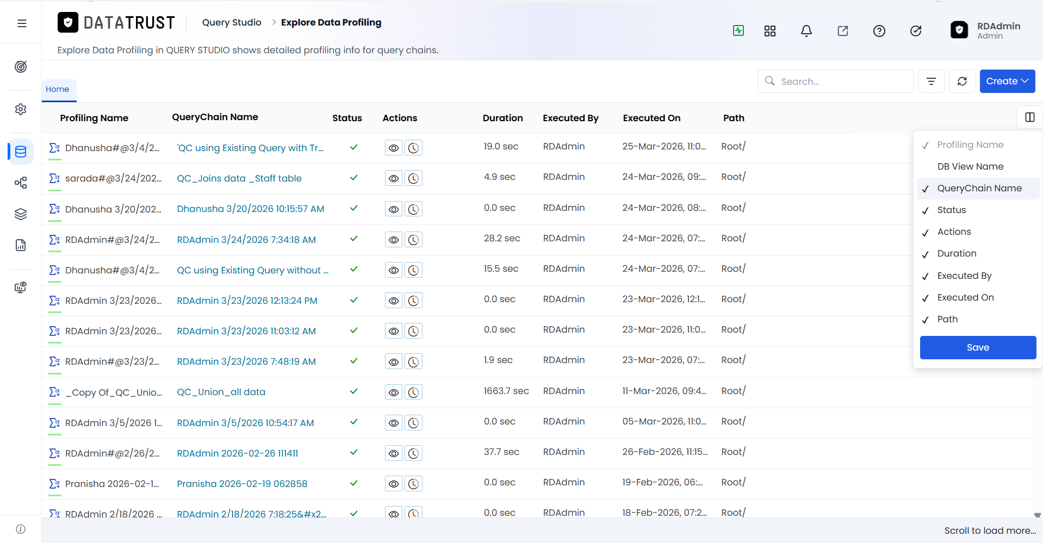
Task: Sort by QueryChain Name column header
Action: 215,117
